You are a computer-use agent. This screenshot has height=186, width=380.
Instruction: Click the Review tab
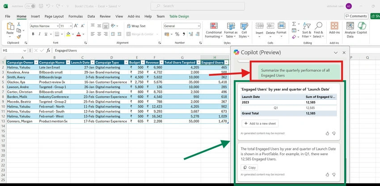(105, 16)
